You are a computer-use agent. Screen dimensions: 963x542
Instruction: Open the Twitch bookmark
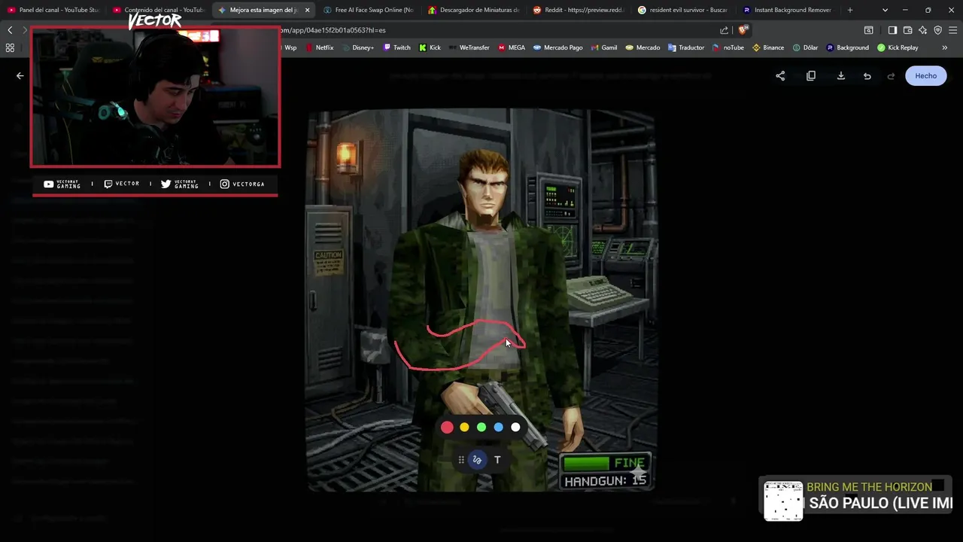pyautogui.click(x=397, y=47)
